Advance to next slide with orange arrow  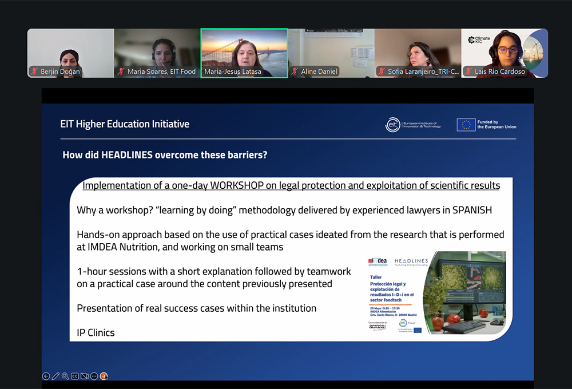coord(104,376)
